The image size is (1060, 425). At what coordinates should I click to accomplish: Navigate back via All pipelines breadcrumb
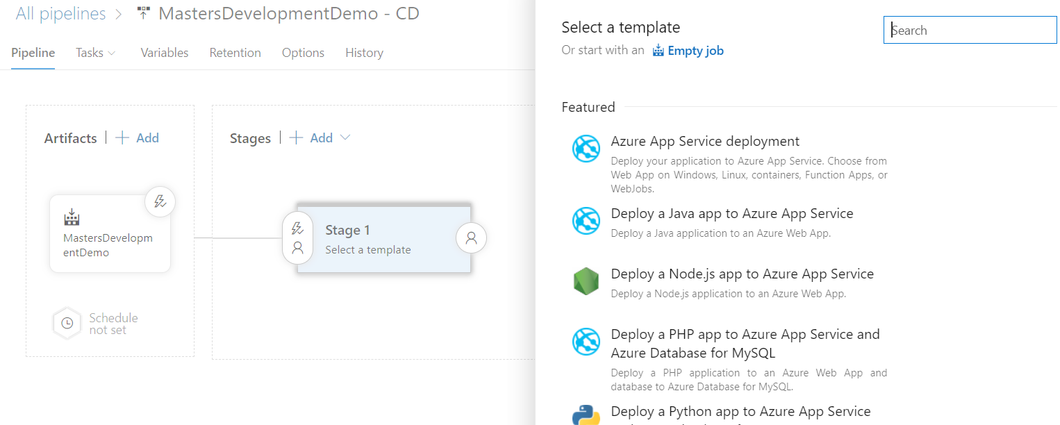pyautogui.click(x=60, y=12)
